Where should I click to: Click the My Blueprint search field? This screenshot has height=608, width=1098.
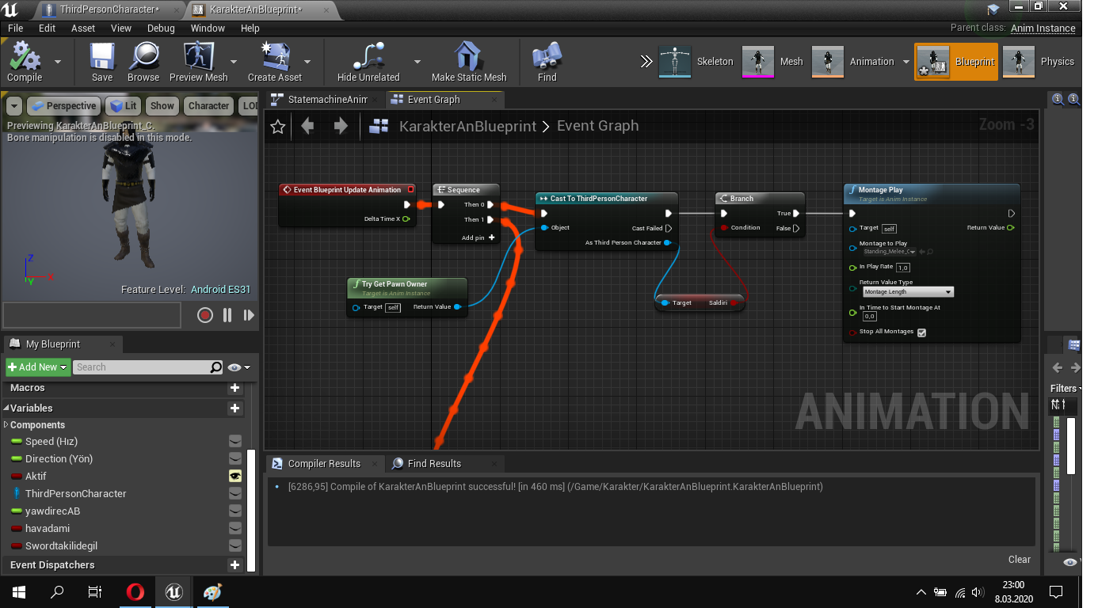pyautogui.click(x=142, y=367)
